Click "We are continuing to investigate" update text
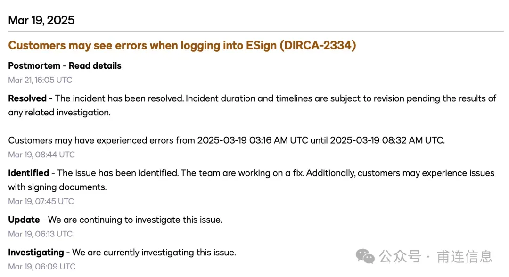 pos(135,220)
